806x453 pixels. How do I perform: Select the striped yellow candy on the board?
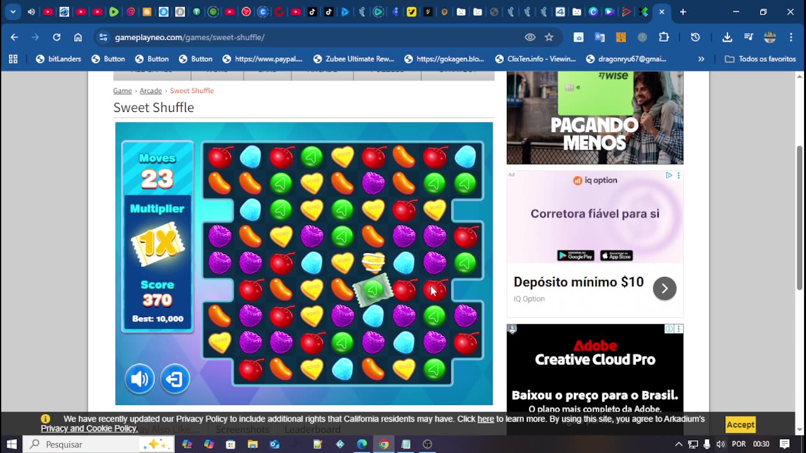(x=373, y=262)
